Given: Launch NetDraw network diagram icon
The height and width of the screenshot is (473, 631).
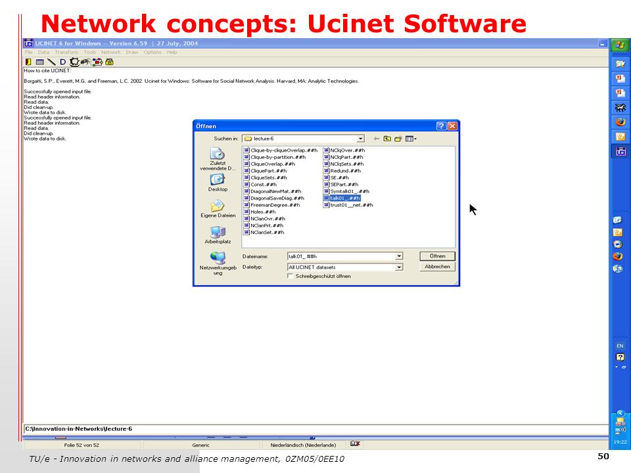Looking at the screenshot, I should coord(98,62).
